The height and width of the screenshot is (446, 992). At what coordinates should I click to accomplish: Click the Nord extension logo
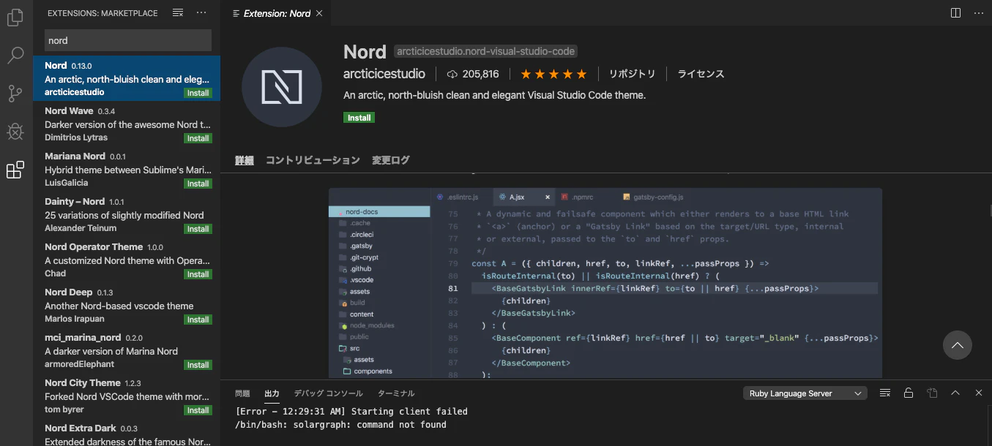pos(282,87)
